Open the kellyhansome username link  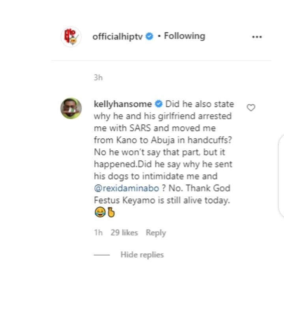coord(123,104)
